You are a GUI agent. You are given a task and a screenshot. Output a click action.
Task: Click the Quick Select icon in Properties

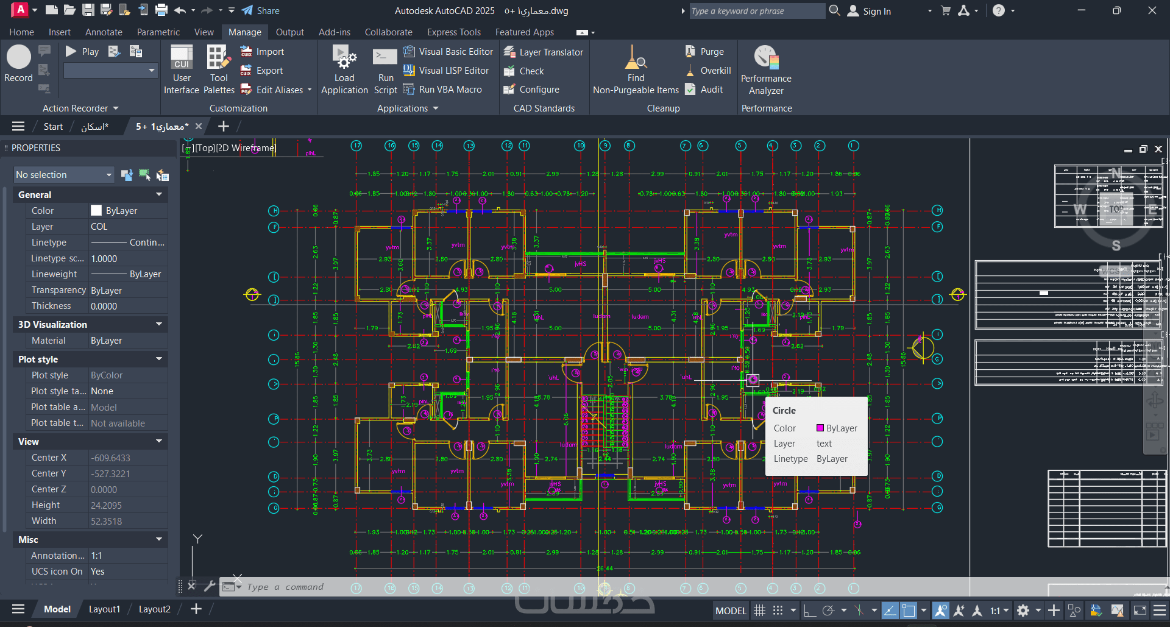tap(162, 175)
